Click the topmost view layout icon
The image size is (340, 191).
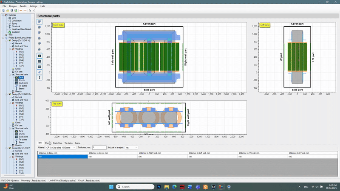point(40,22)
